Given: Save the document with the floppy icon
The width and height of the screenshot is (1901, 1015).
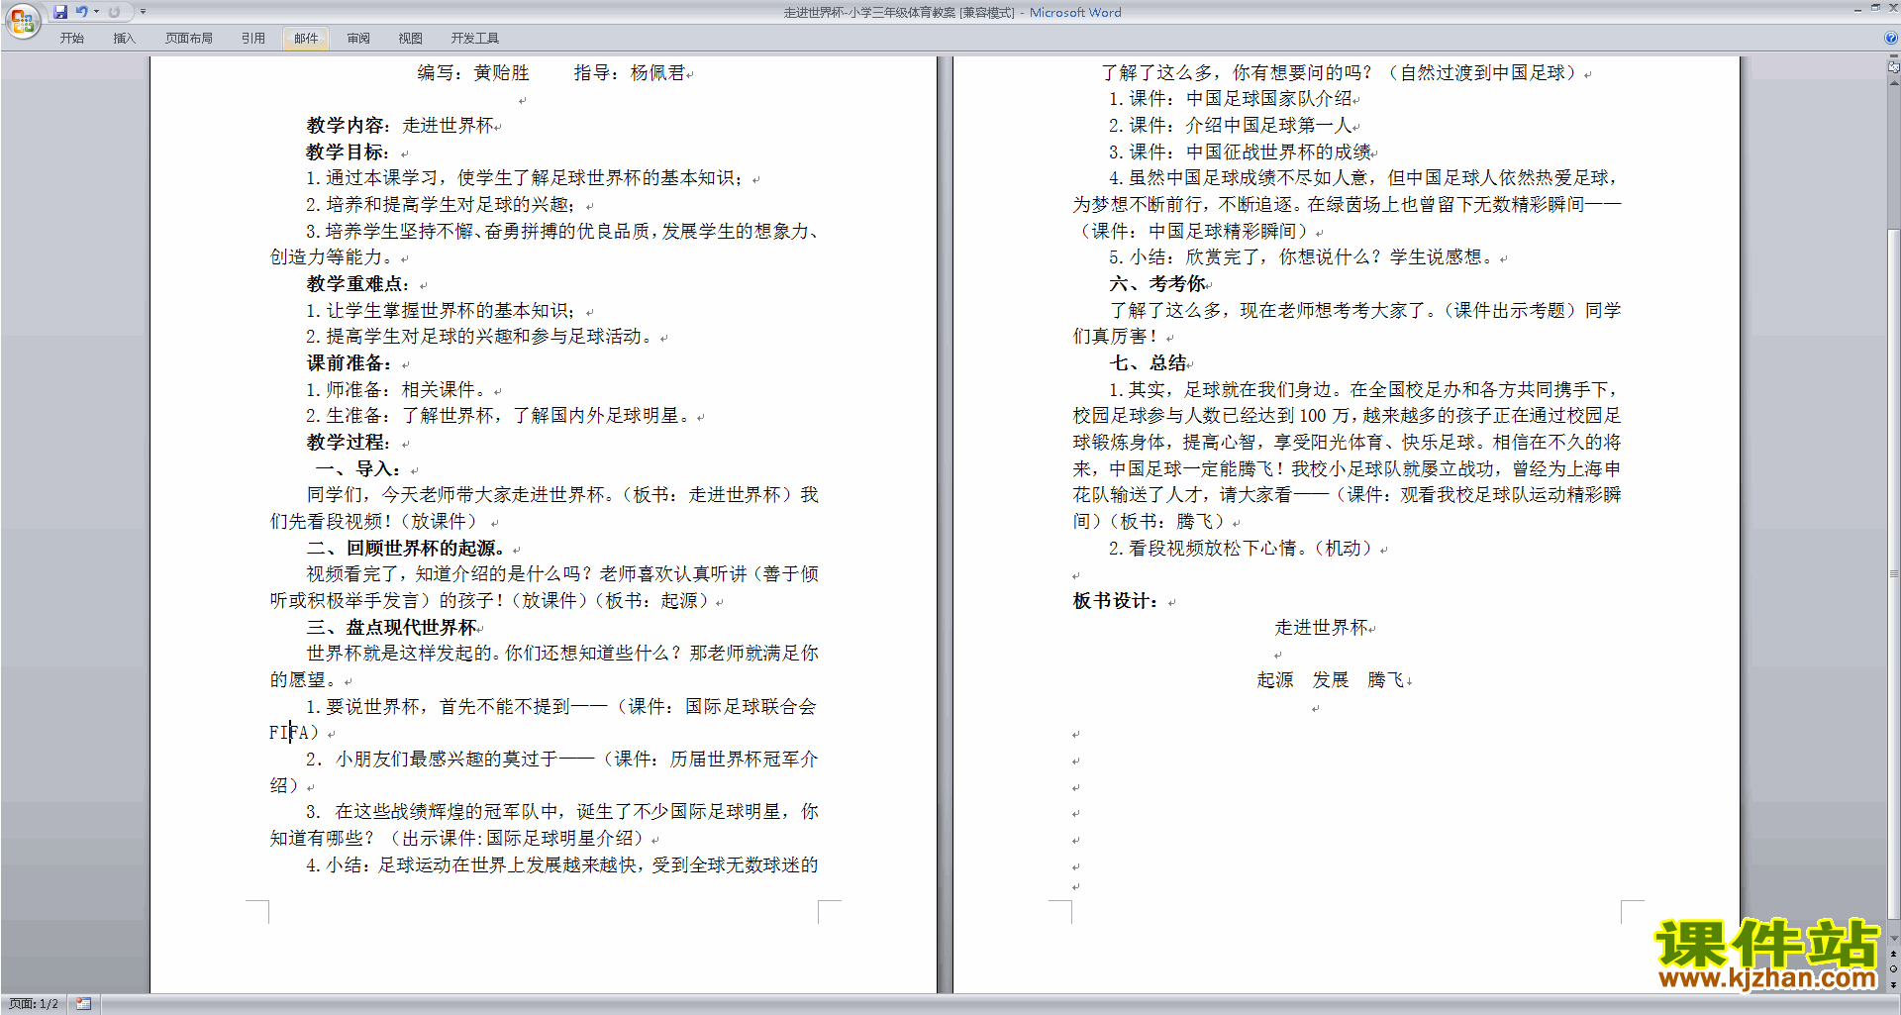Looking at the screenshot, I should point(60,12).
